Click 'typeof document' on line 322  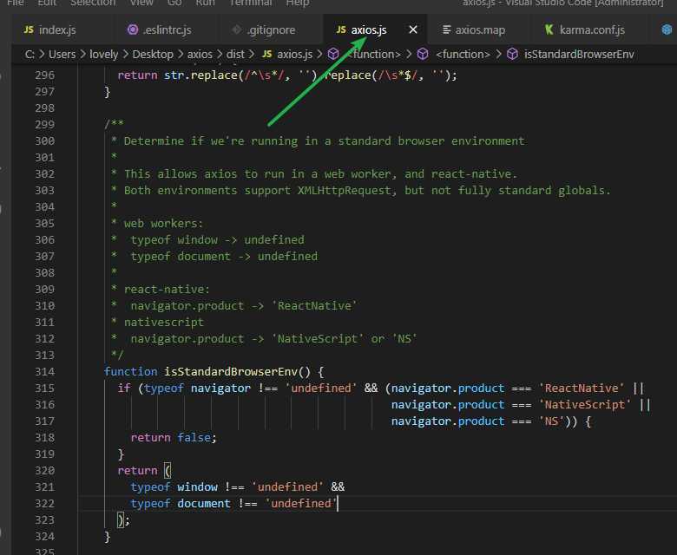pos(181,503)
